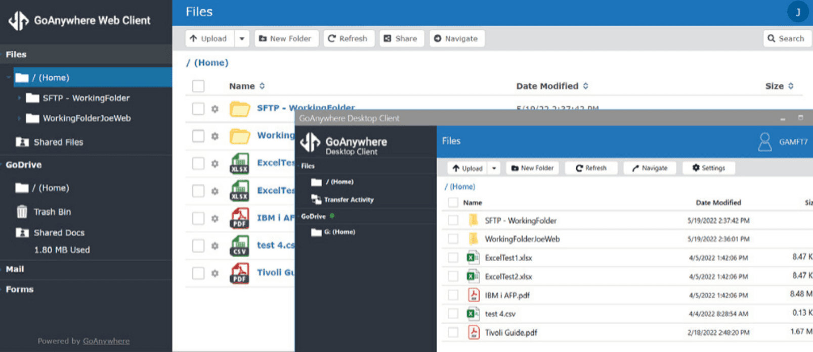Image resolution: width=813 pixels, height=352 pixels.
Task: Open Transfer Activity in Desktop Client
Action: [348, 200]
